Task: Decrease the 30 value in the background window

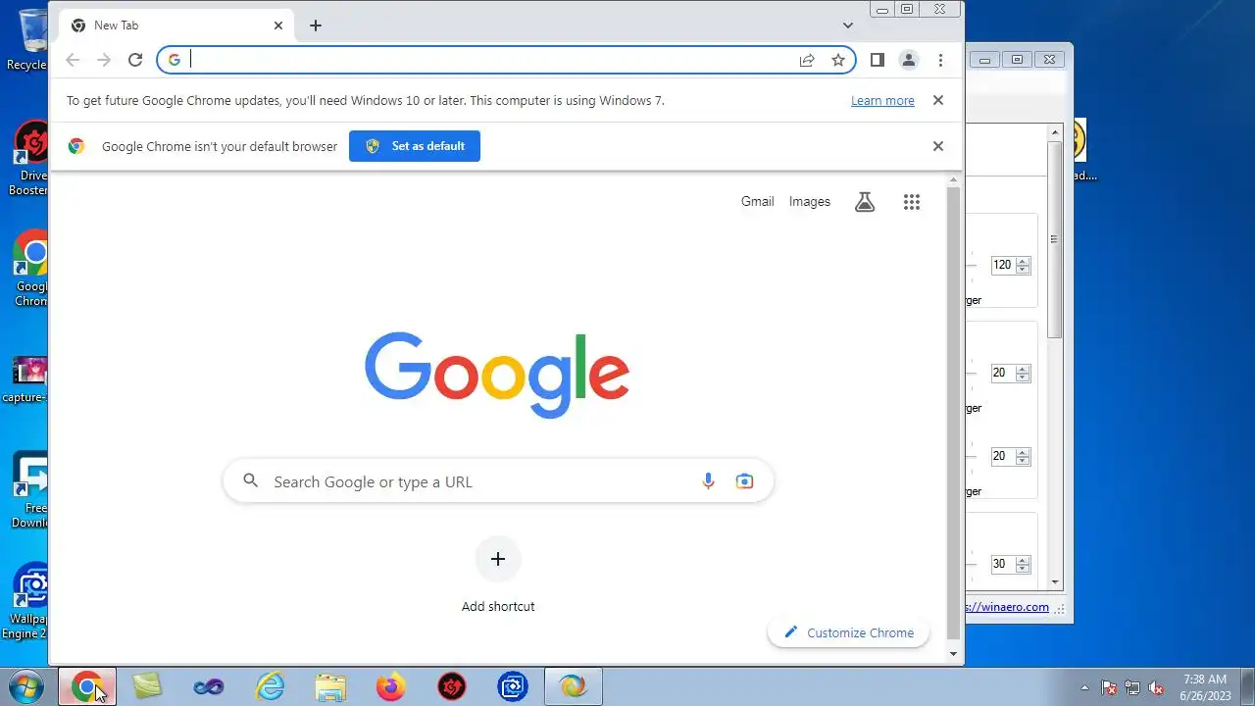Action: (1024, 569)
